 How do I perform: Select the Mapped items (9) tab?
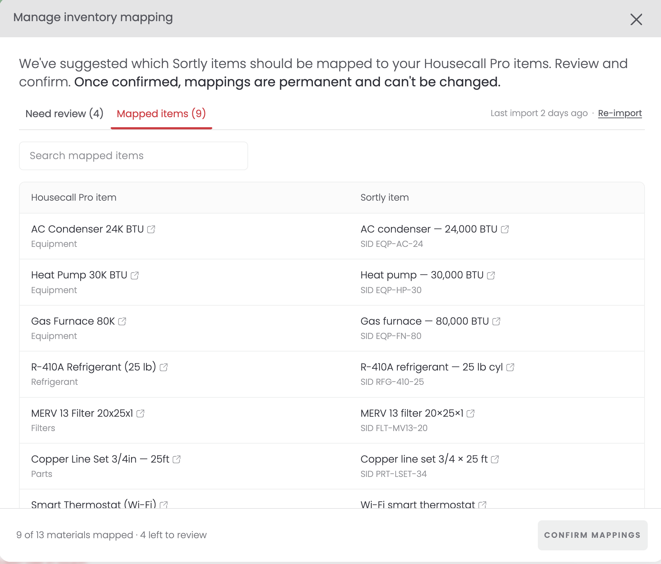[161, 114]
